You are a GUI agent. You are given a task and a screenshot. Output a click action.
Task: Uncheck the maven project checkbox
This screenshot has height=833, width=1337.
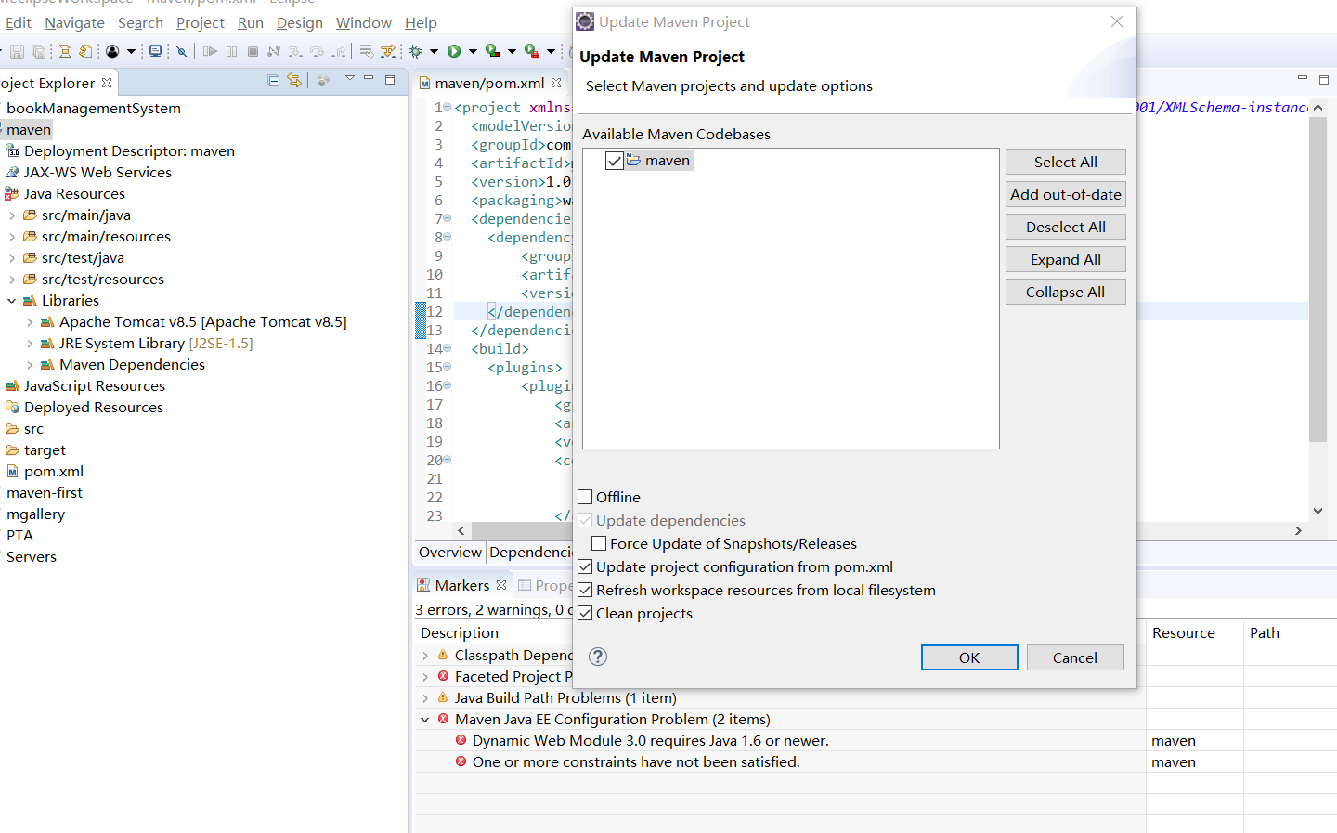[614, 161]
